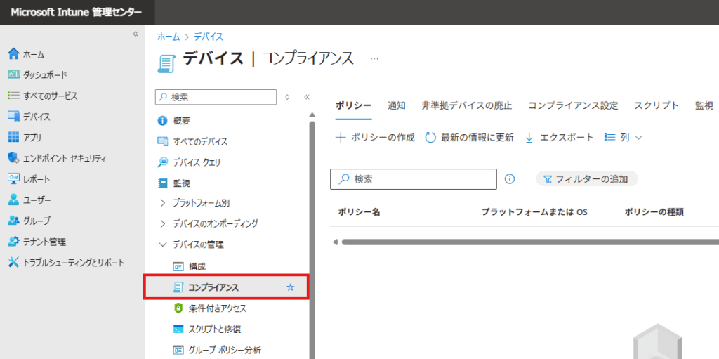Viewport: 719px width, 359px height.
Task: Click the ダッシュボード chart icon
Action: coord(14,75)
